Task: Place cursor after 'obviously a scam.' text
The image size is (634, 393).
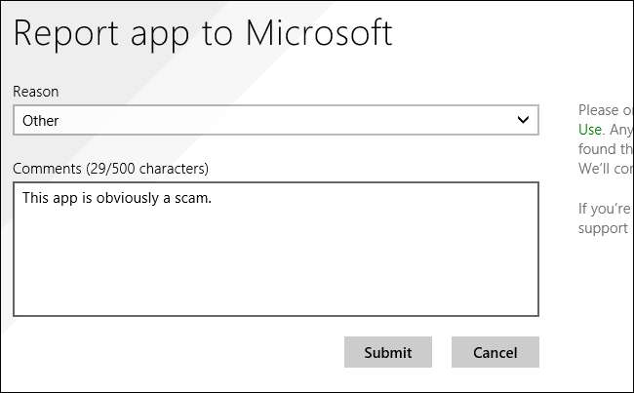Action: (213, 199)
